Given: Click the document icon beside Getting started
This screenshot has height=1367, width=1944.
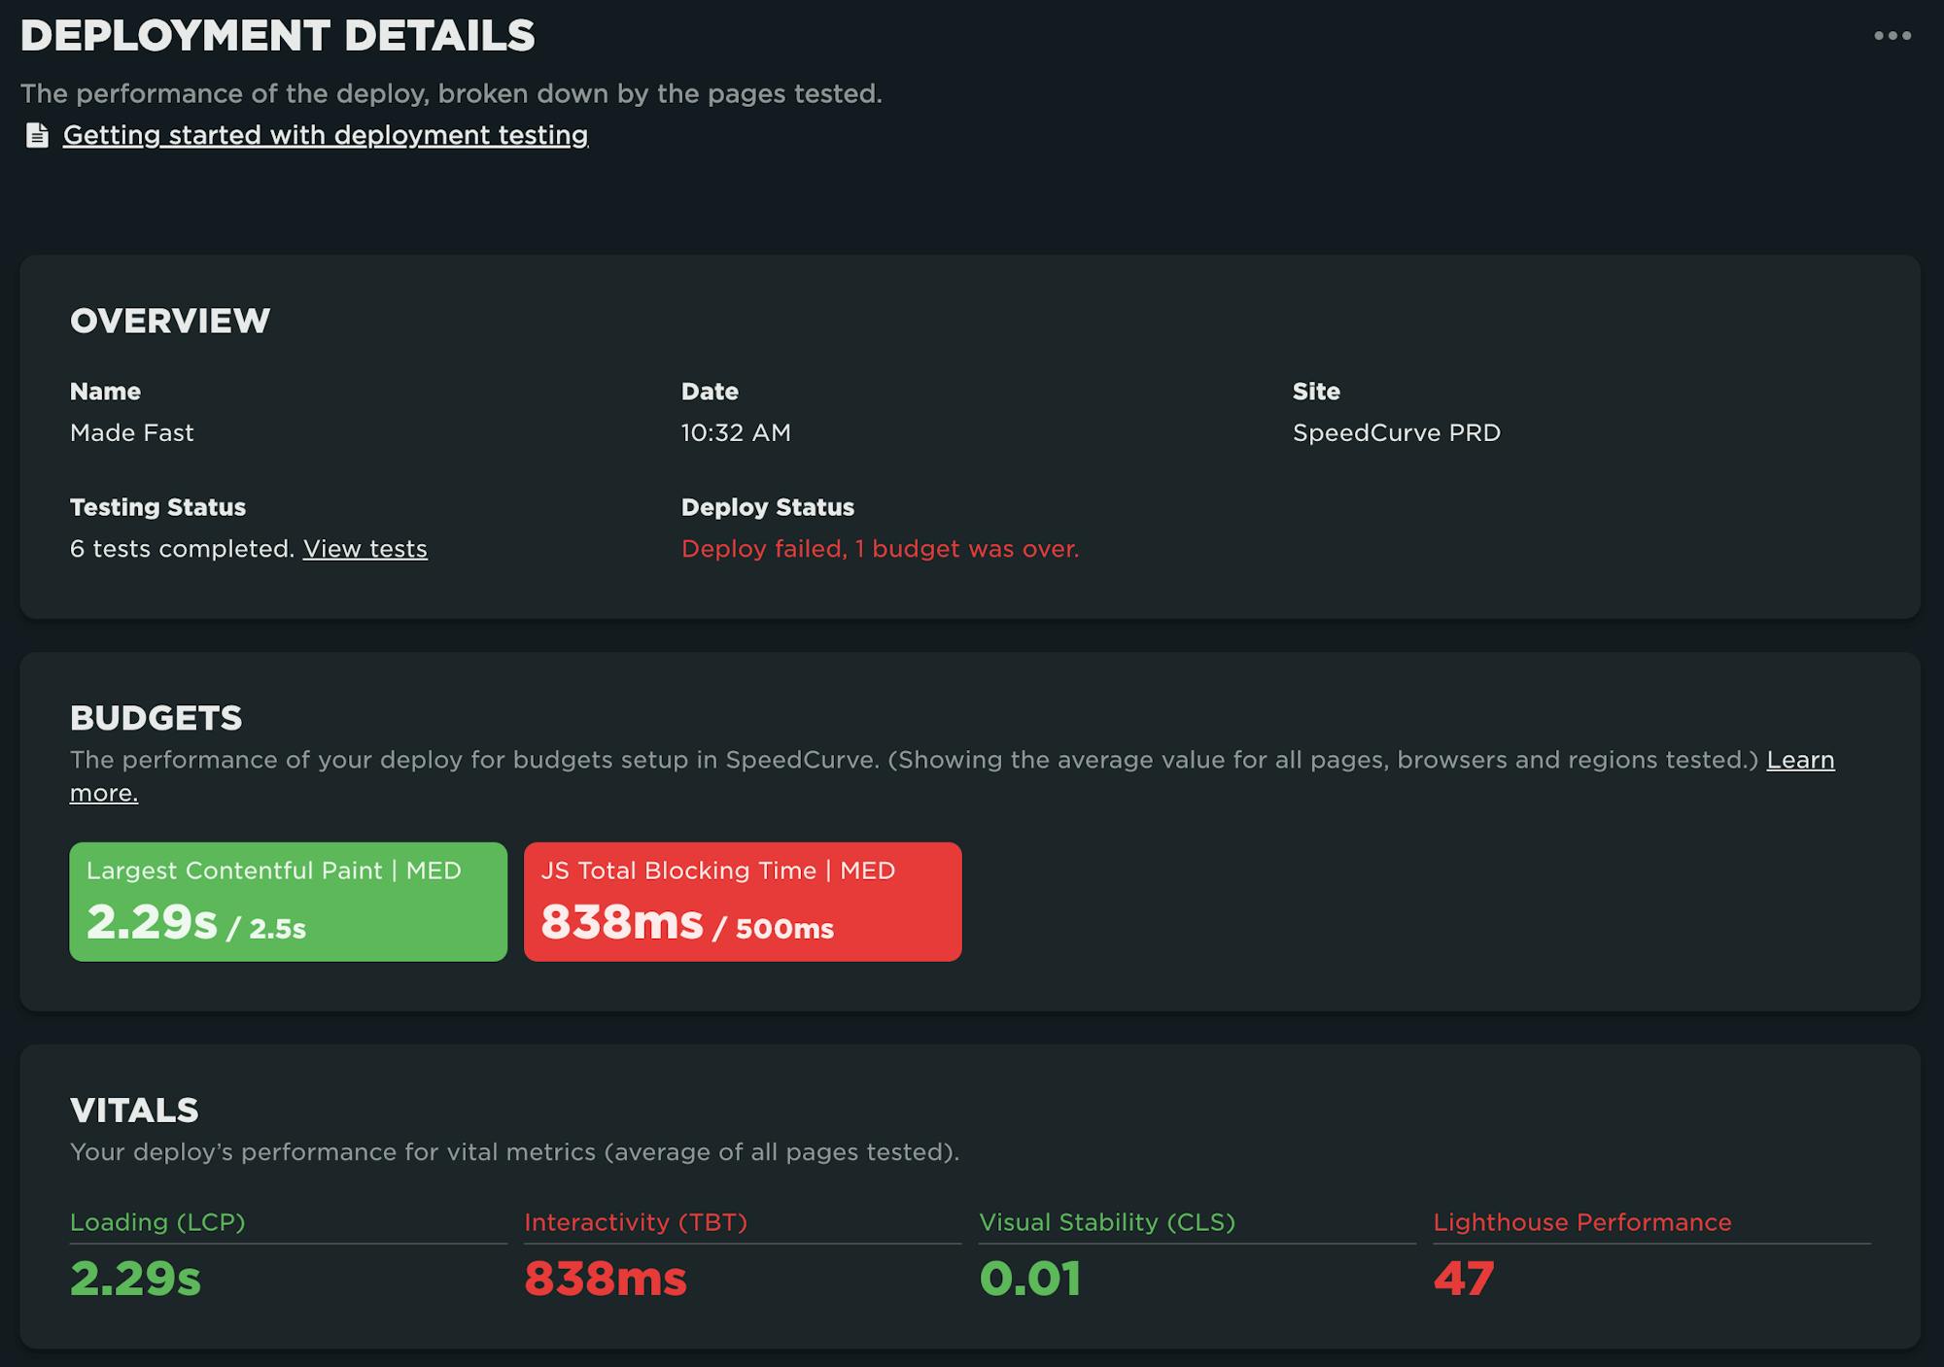Looking at the screenshot, I should tap(37, 135).
